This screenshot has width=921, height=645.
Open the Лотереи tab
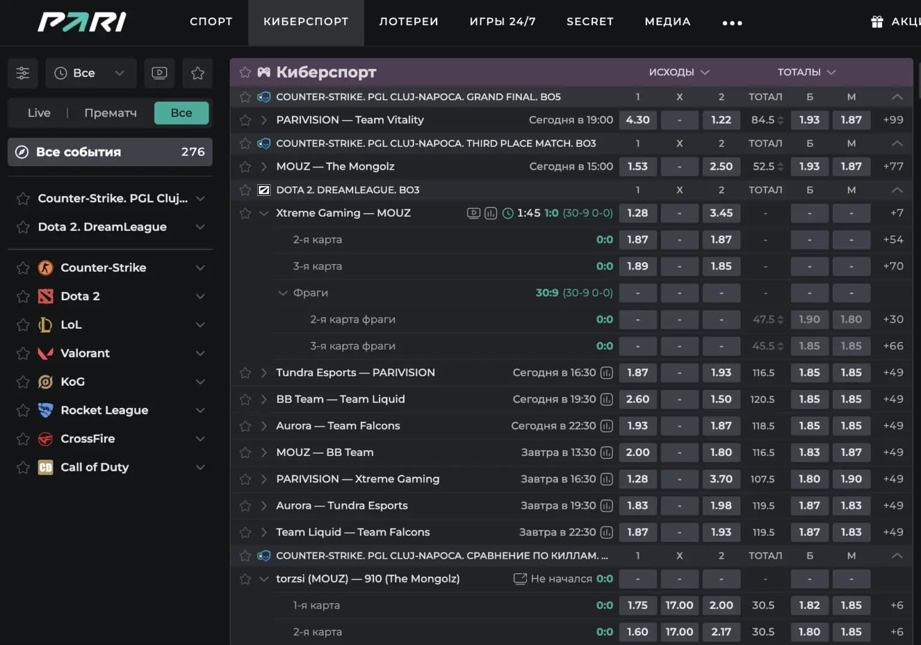(x=409, y=22)
